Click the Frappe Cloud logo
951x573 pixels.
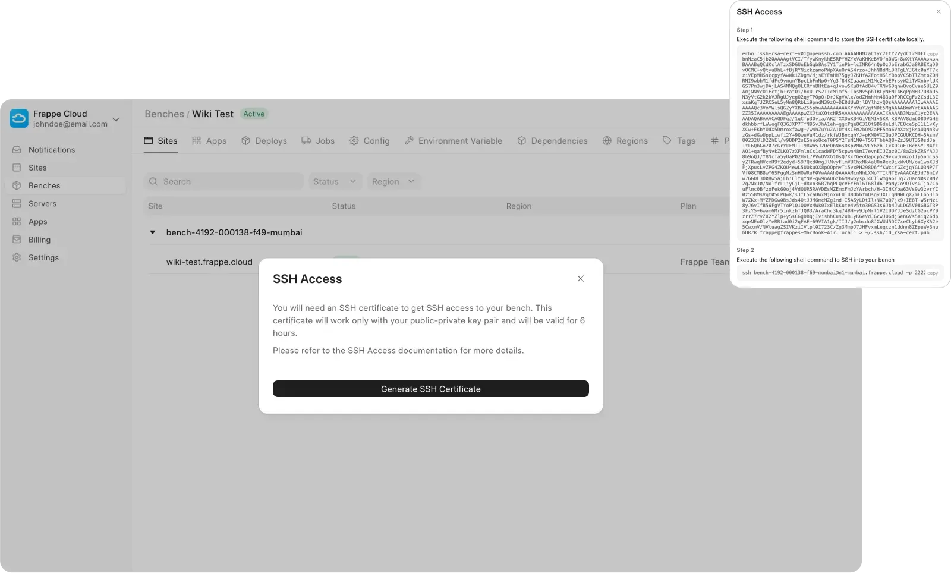click(x=18, y=118)
